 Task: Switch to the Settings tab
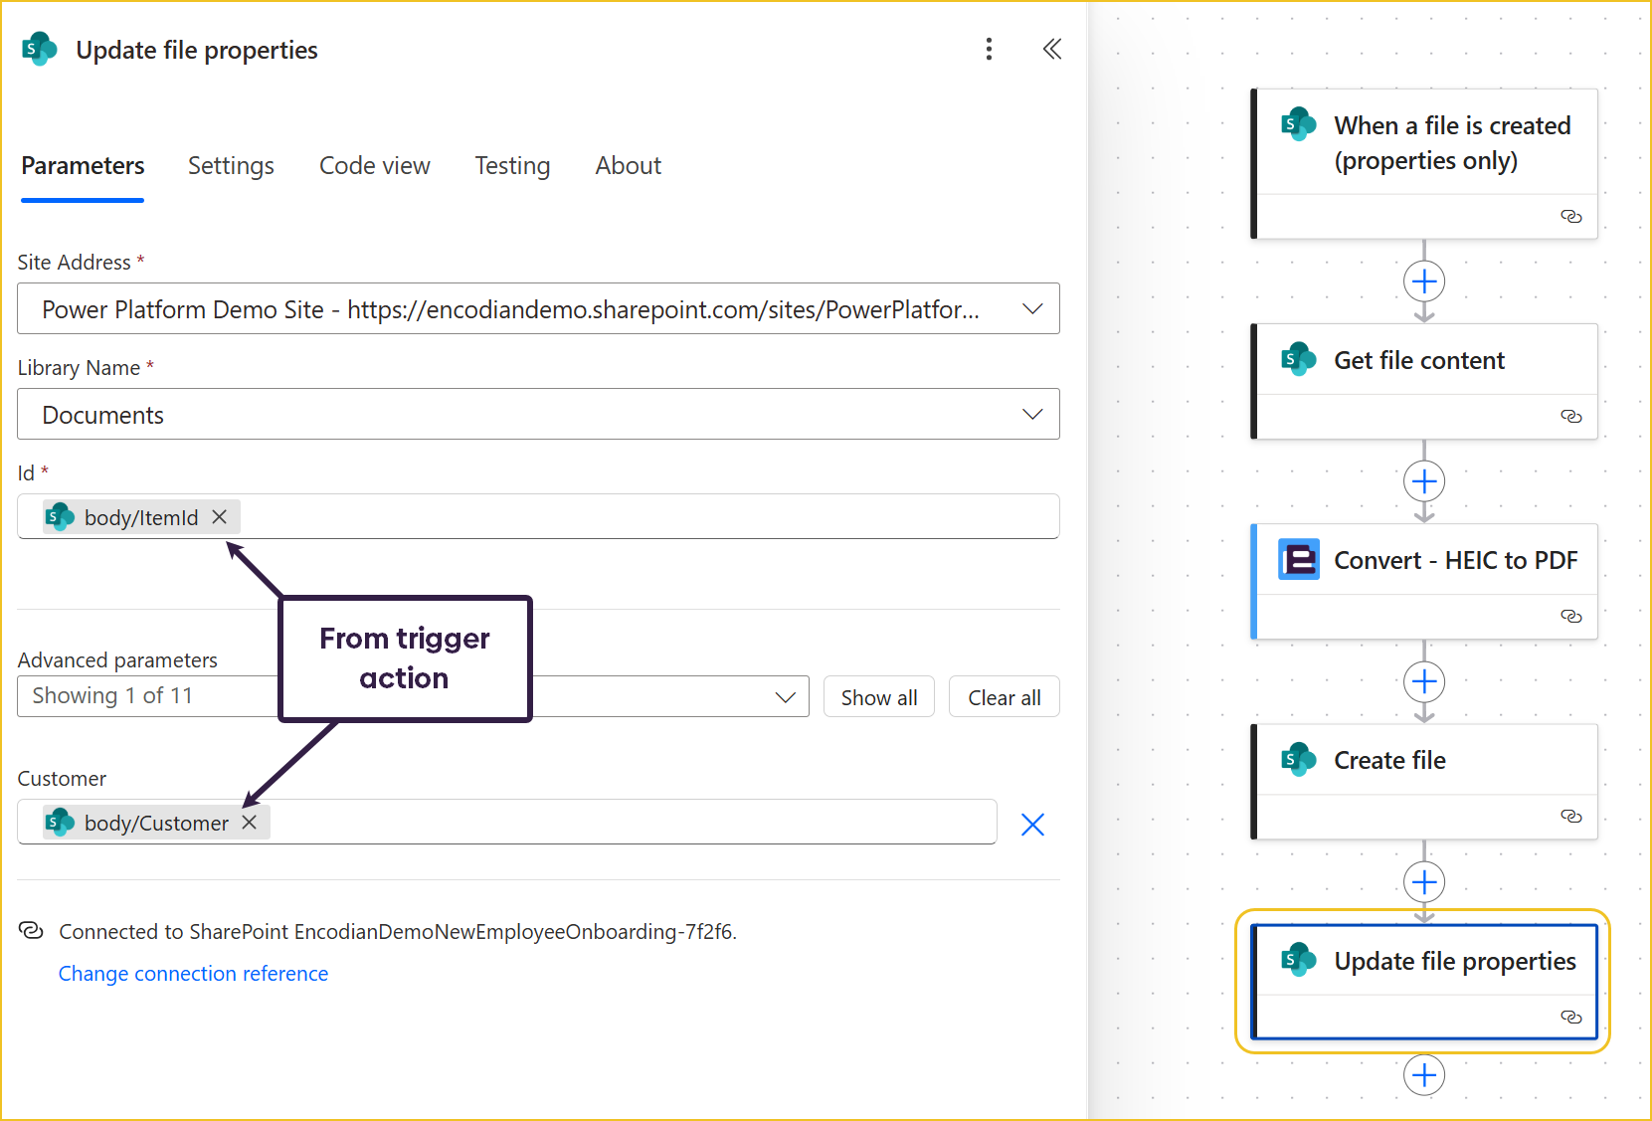pos(231,166)
